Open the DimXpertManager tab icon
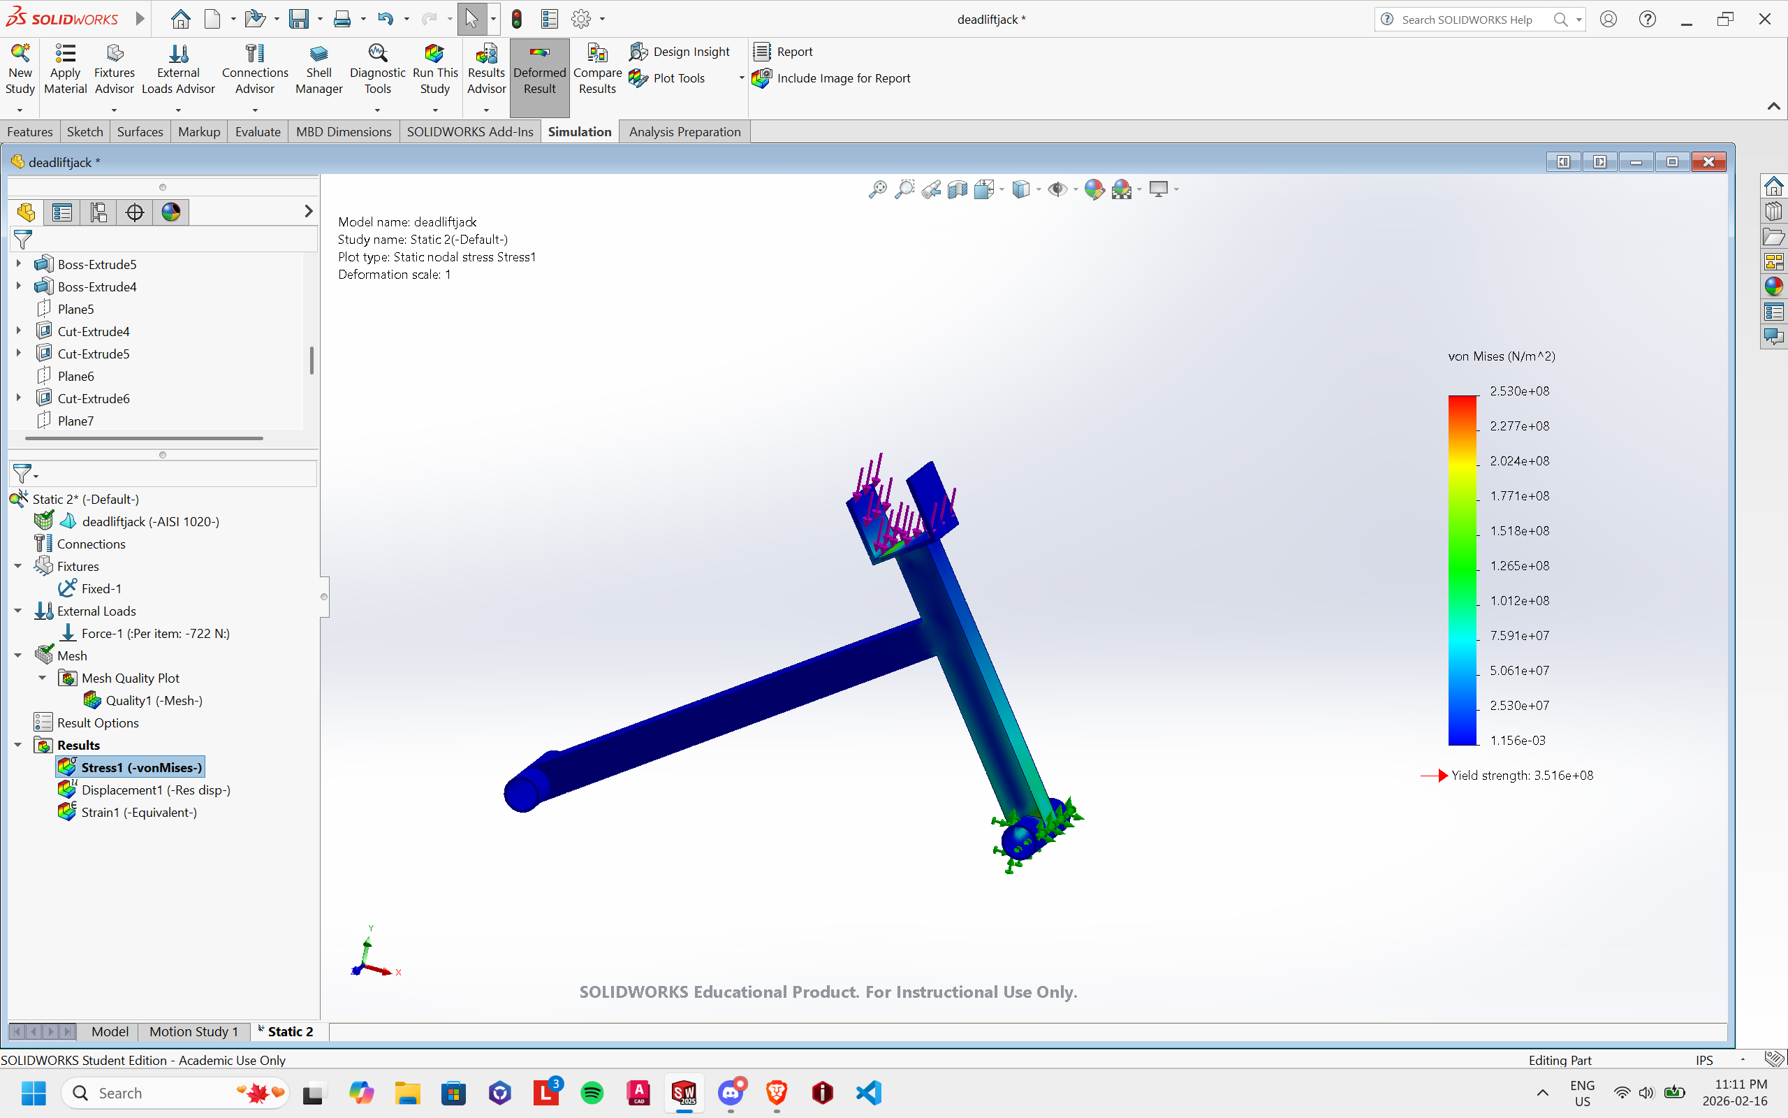The image size is (1788, 1118). [135, 212]
